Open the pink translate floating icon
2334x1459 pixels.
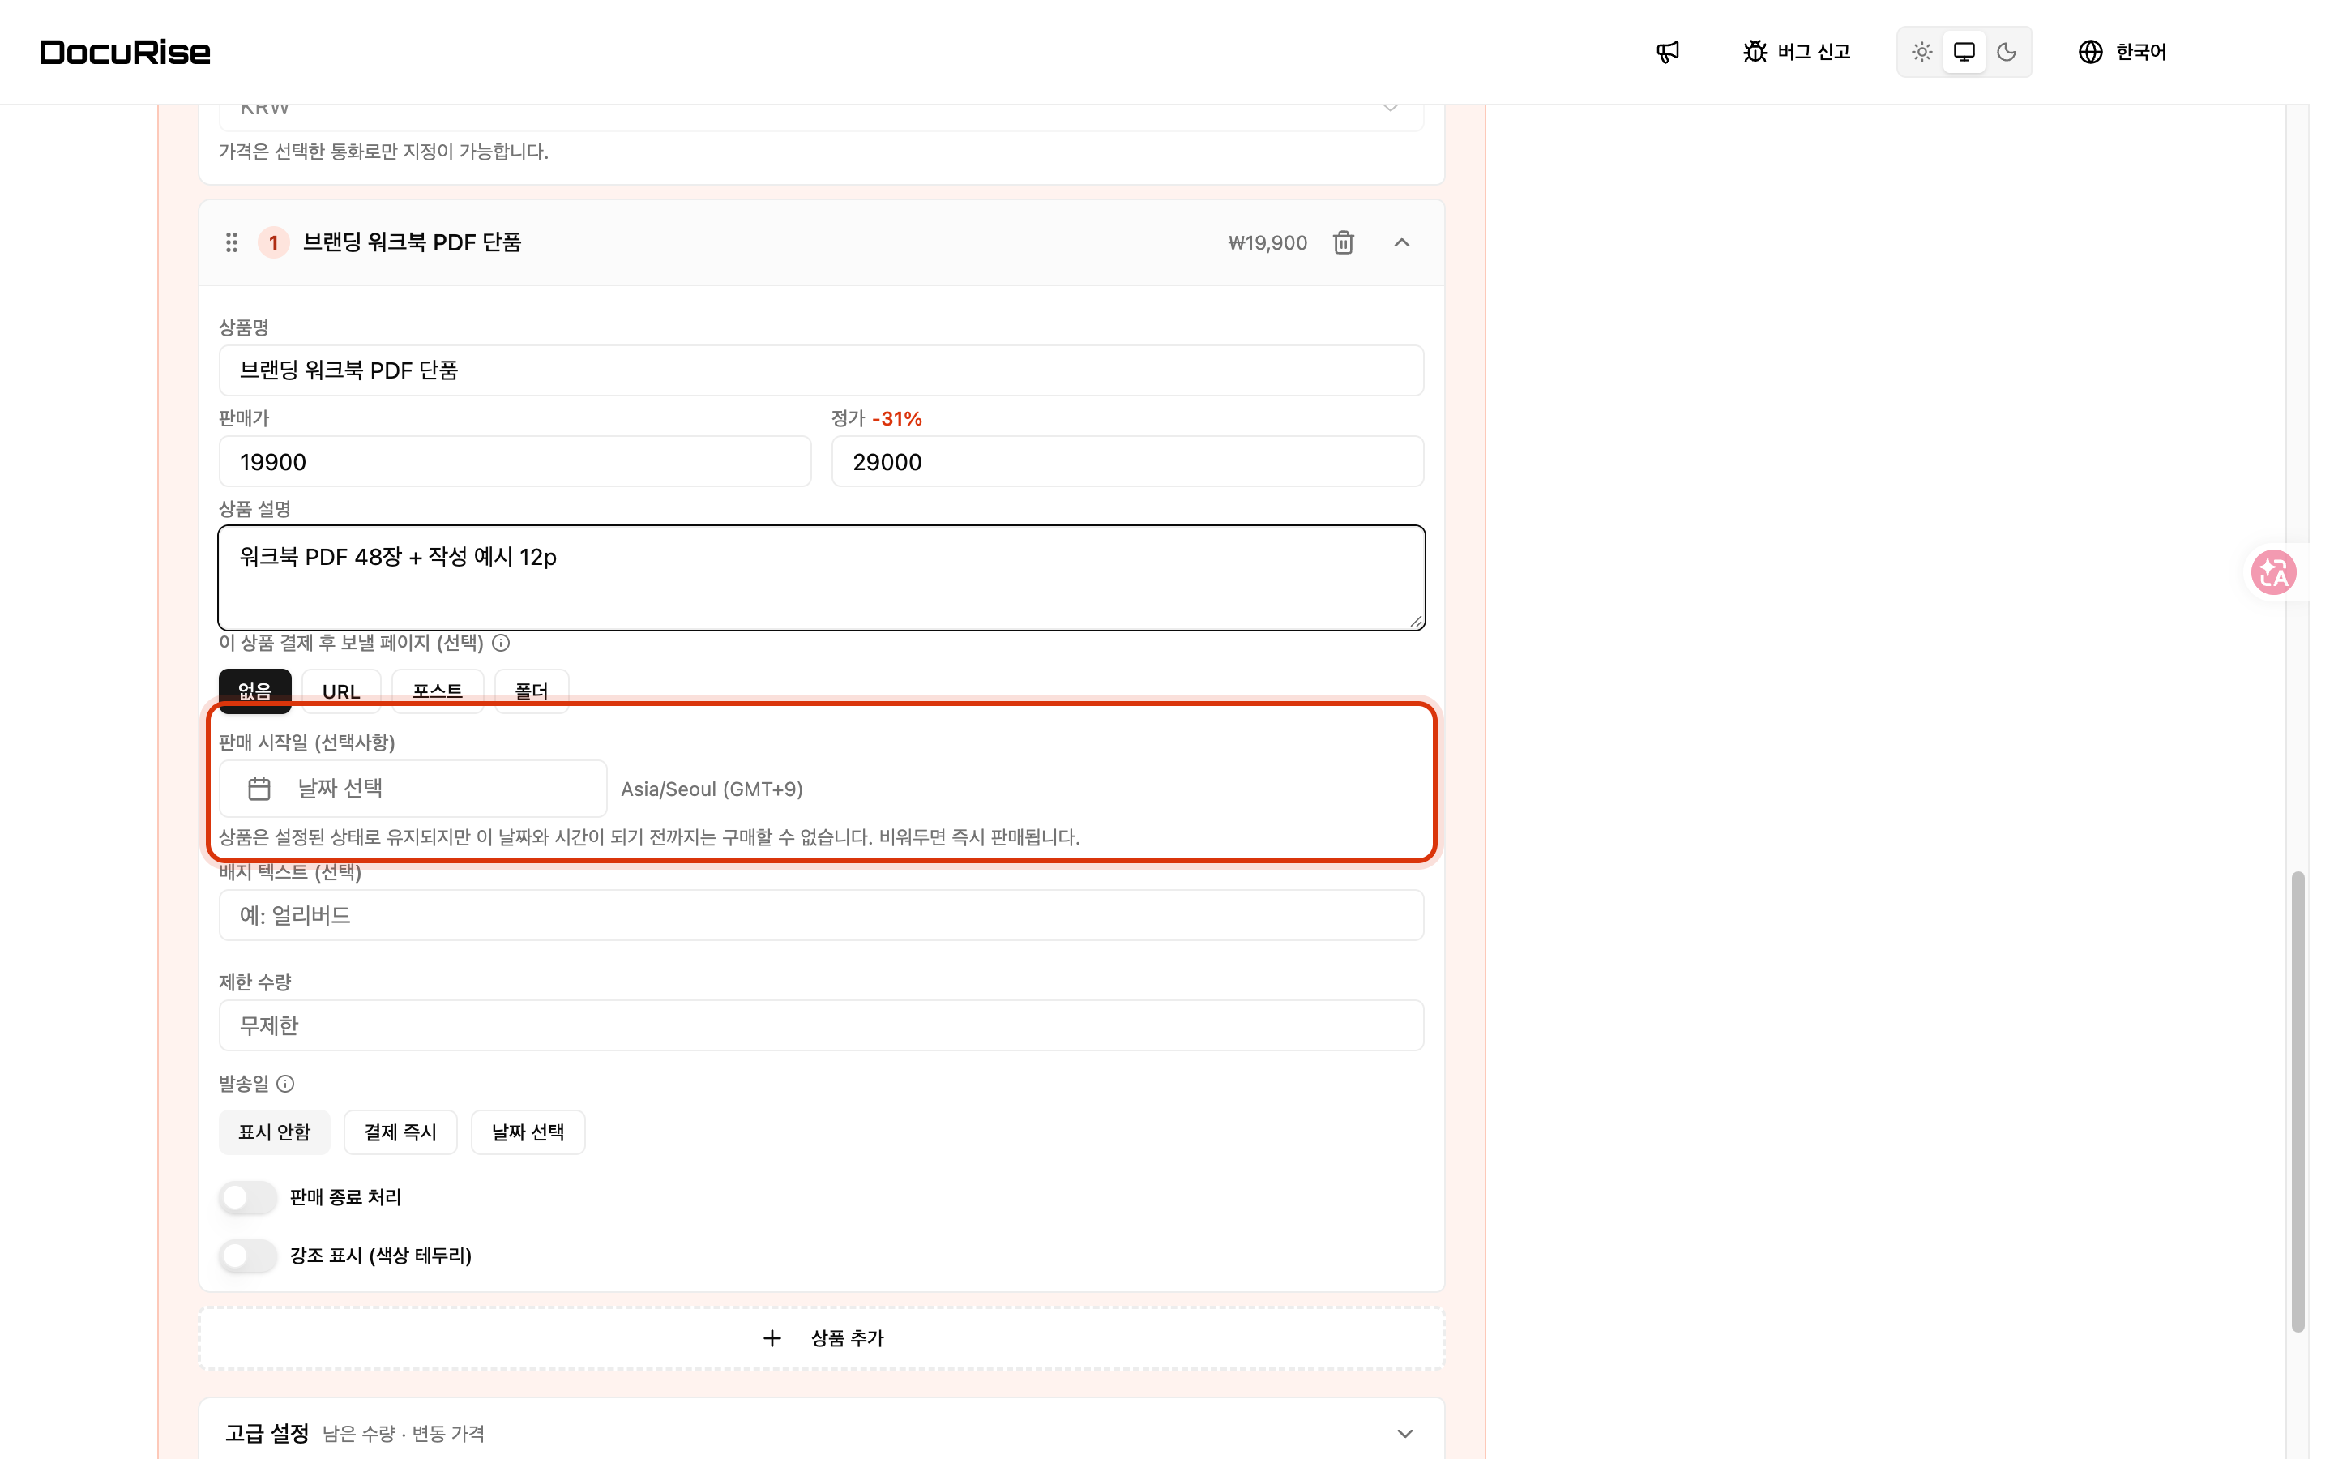click(2273, 572)
